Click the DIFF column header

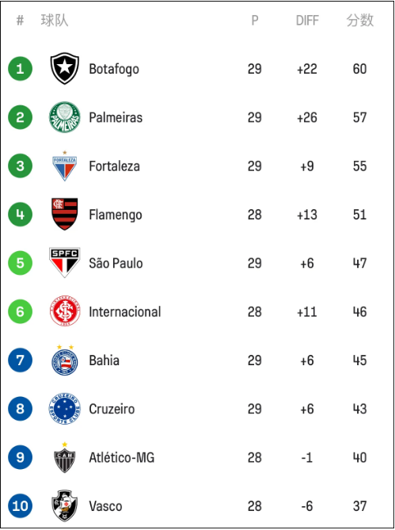tap(307, 21)
